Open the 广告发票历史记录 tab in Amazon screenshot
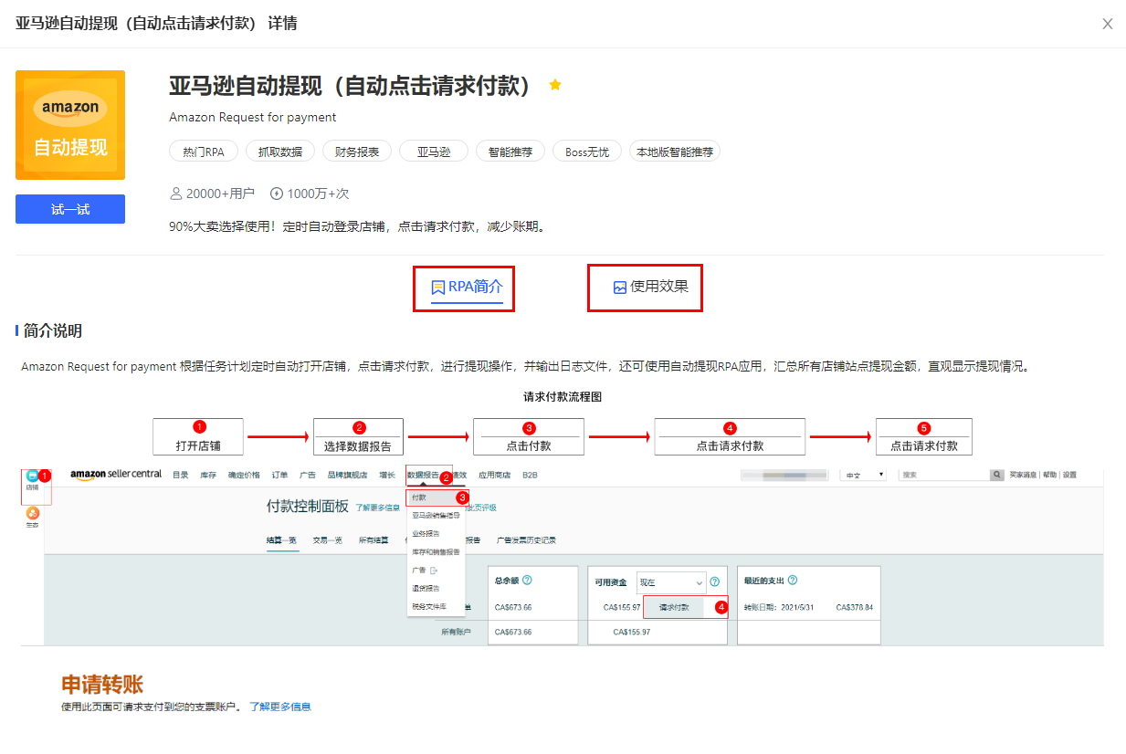This screenshot has height=754, width=1126. (x=526, y=540)
